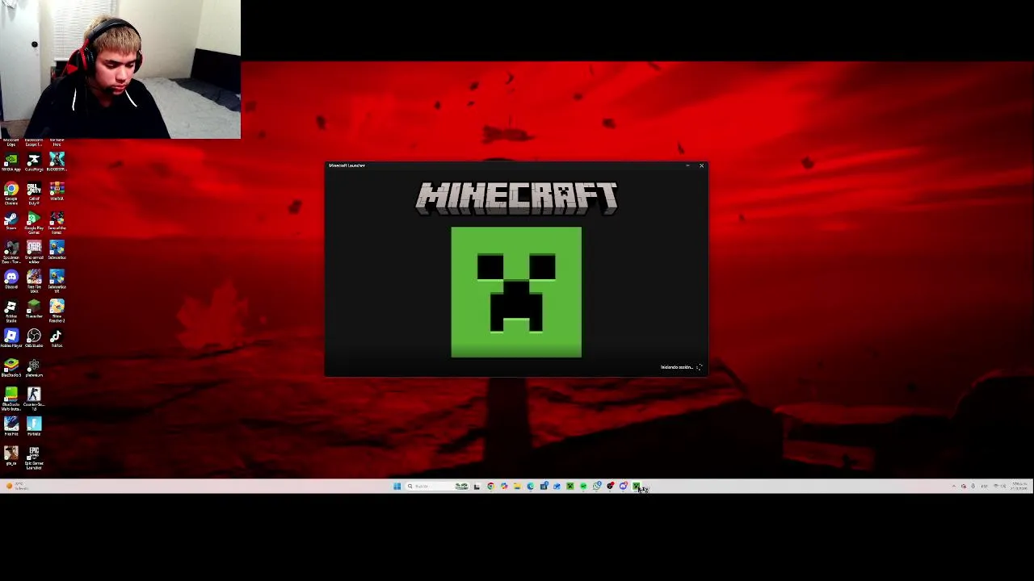Open the Roblox Studio desktop shortcut
The image size is (1034, 581).
[x=11, y=311]
